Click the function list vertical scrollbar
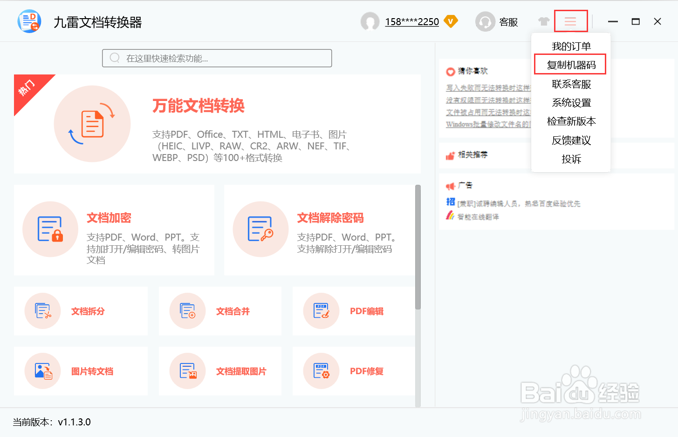This screenshot has width=678, height=437. click(418, 247)
